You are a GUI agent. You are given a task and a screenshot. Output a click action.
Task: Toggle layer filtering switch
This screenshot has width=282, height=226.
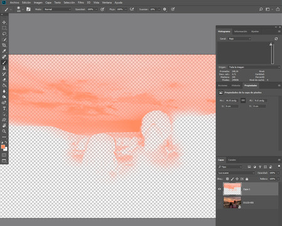pyautogui.click(x=279, y=166)
